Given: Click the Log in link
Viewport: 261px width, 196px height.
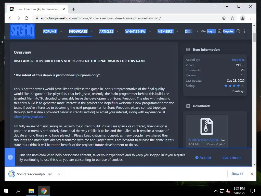Looking at the screenshot, I should 211,31.
